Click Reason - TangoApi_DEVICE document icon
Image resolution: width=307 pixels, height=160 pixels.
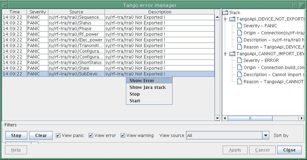point(239,47)
